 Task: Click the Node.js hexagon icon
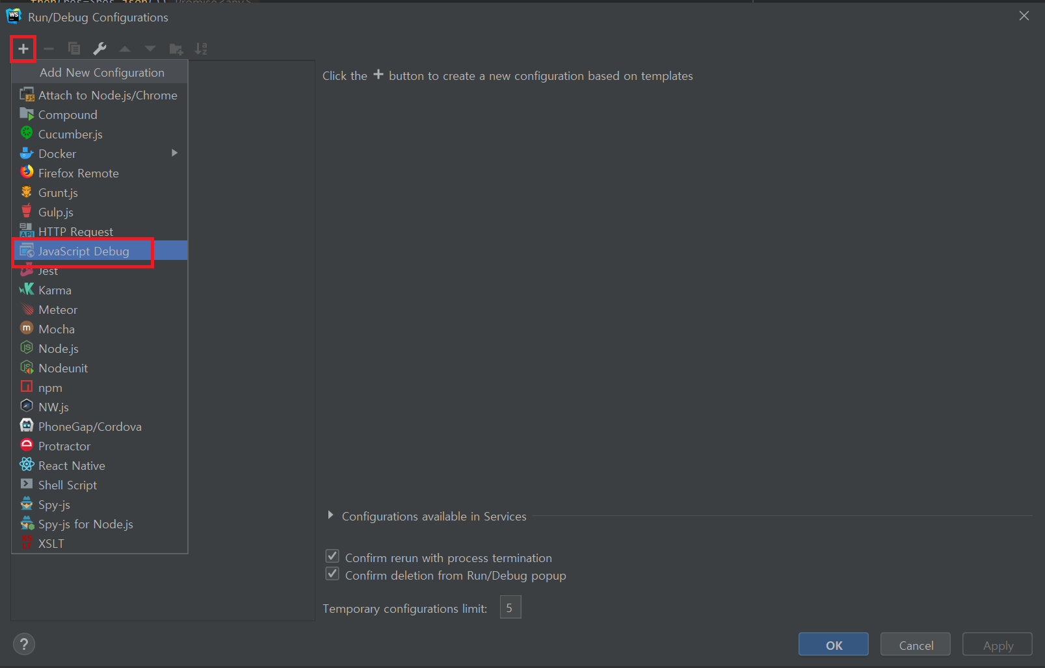point(27,348)
